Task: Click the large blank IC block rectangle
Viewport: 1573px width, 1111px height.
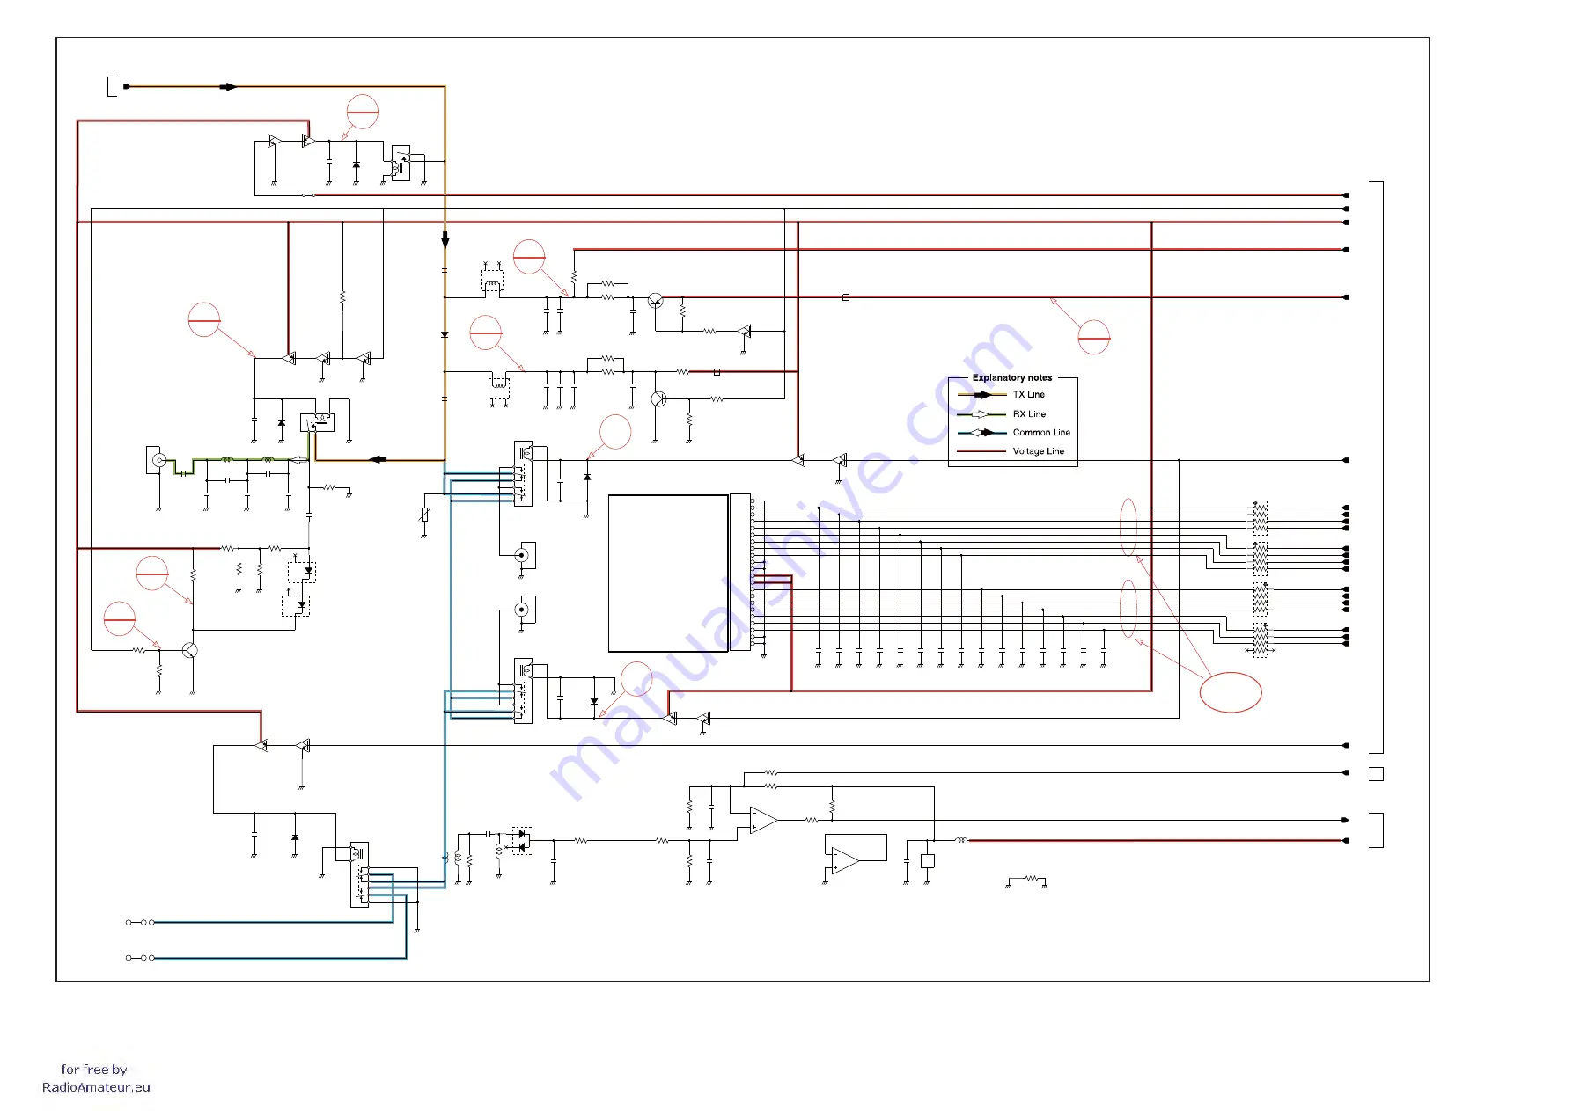Action: 668,573
